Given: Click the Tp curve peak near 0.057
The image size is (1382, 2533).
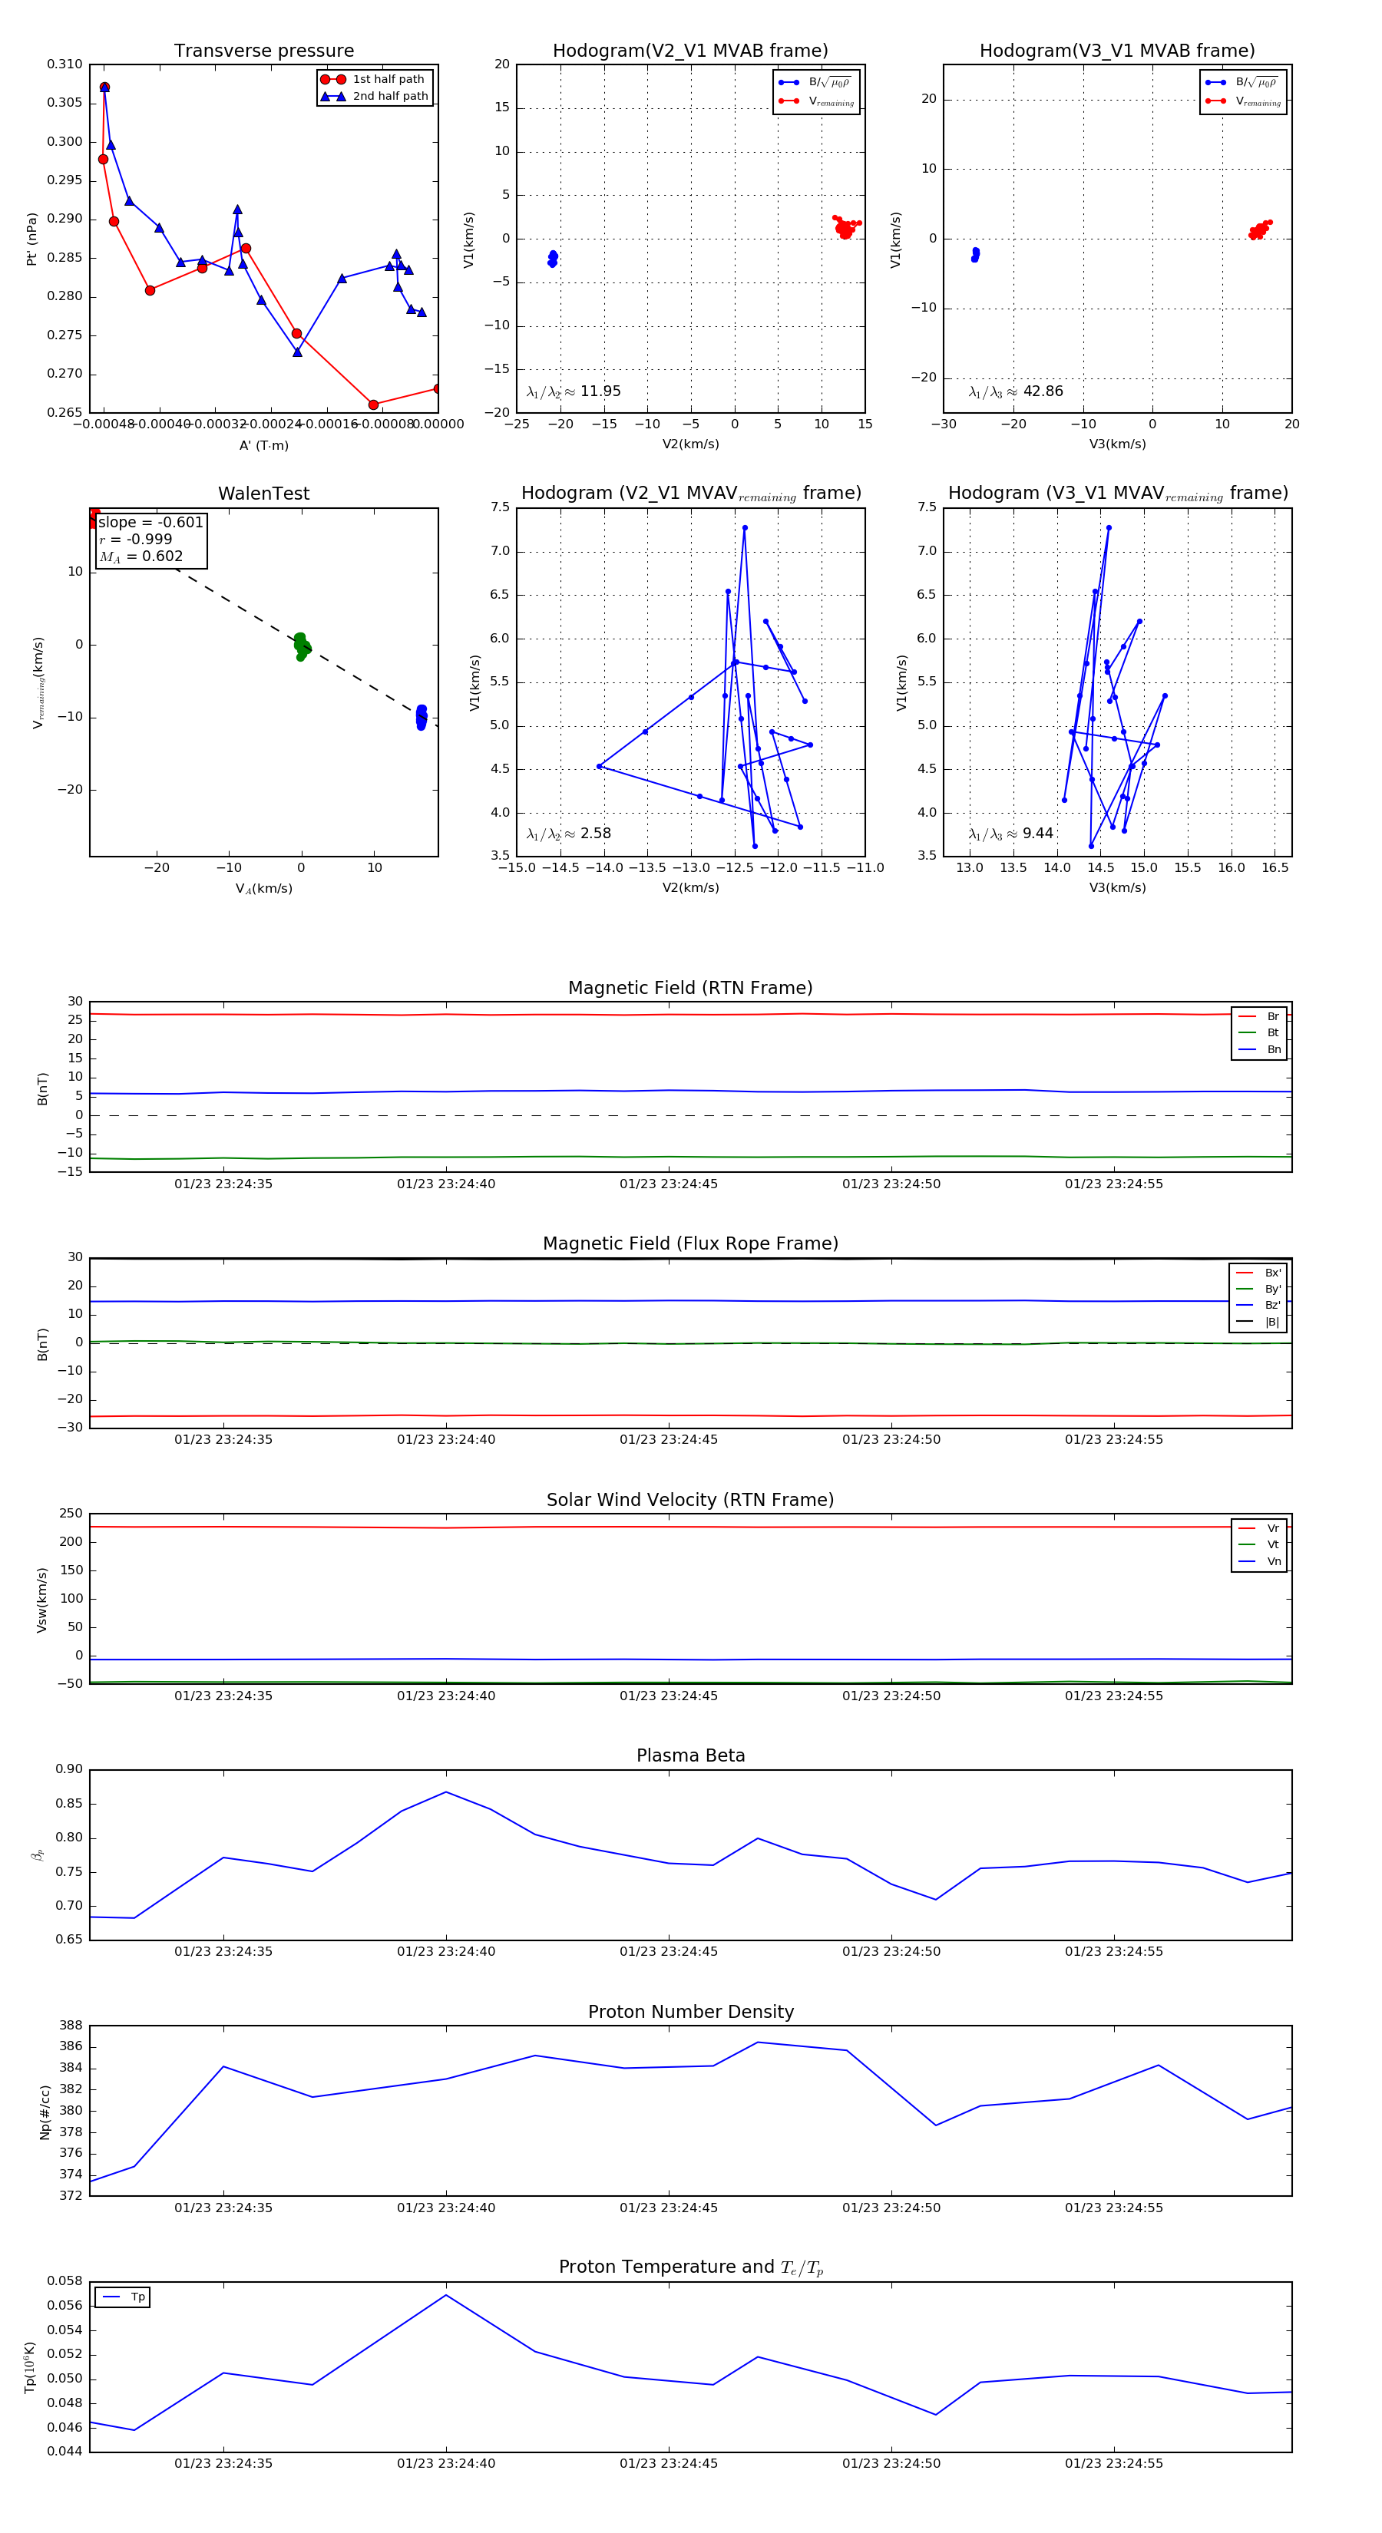Looking at the screenshot, I should [x=445, y=2295].
